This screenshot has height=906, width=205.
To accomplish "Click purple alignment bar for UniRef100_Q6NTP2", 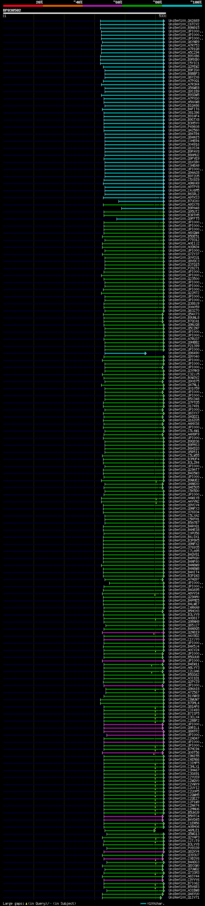I will [x=135, y=731].
